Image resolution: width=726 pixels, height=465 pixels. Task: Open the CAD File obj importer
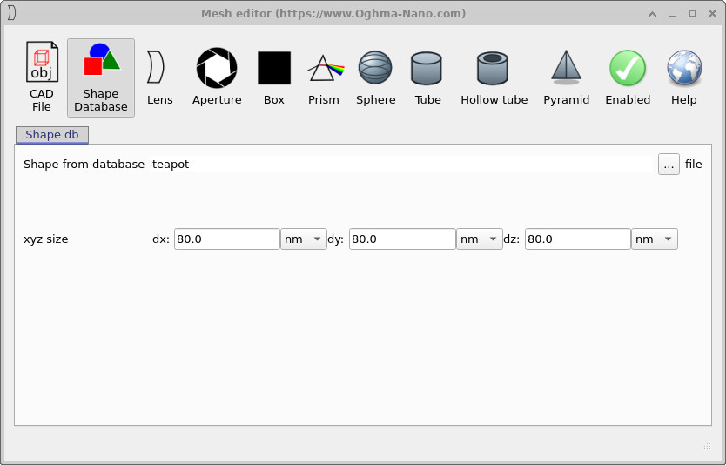tap(41, 77)
